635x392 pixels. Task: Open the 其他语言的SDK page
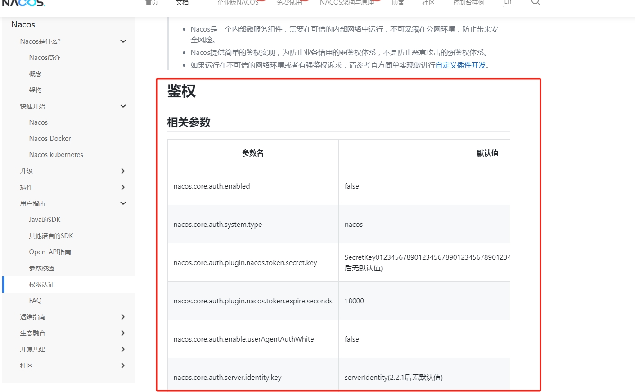click(x=51, y=236)
